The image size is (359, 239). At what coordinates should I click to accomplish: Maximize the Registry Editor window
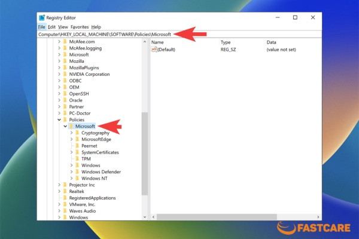pos(295,17)
